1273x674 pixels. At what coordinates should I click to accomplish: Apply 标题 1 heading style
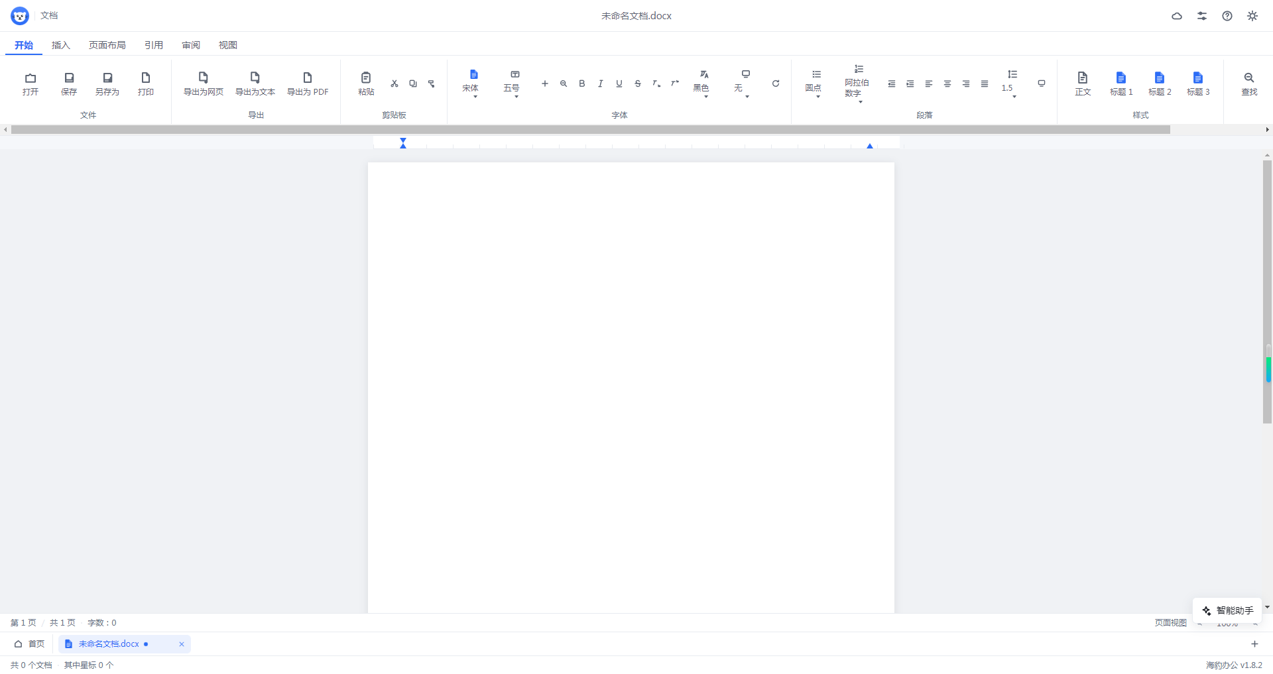click(x=1121, y=84)
